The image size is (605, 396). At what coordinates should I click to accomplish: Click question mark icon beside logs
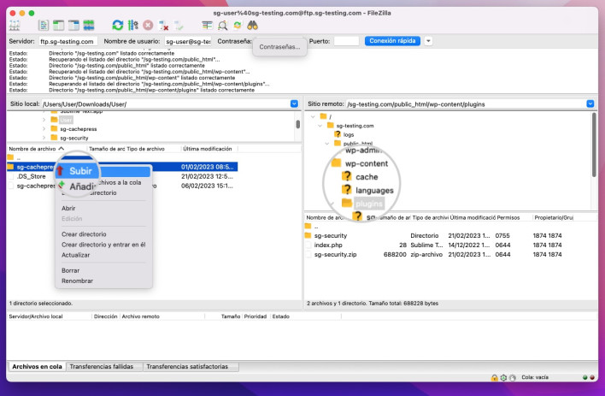pos(338,134)
